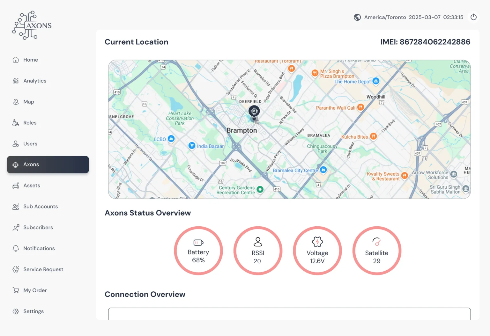The image size is (490, 336).
Task: Click the Battery status icon
Action: [198, 243]
